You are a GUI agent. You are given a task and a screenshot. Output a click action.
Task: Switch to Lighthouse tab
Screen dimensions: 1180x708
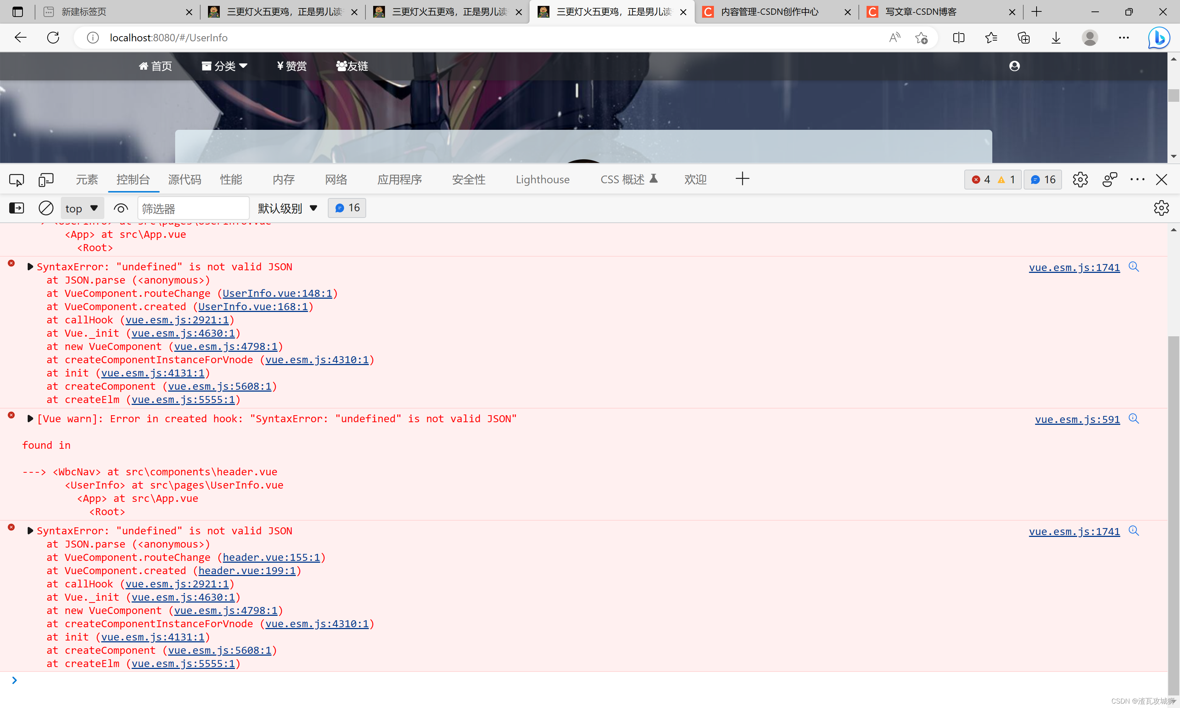pos(542,179)
